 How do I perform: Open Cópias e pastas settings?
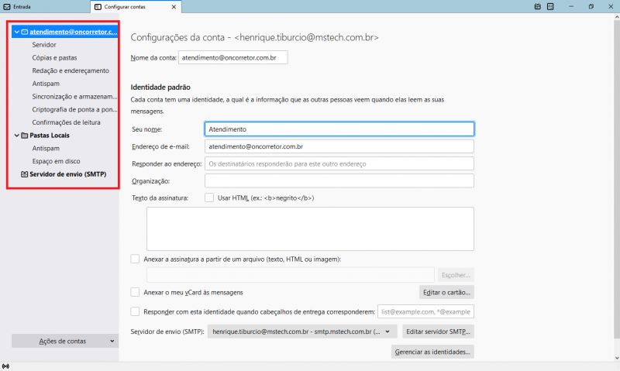(x=54, y=57)
